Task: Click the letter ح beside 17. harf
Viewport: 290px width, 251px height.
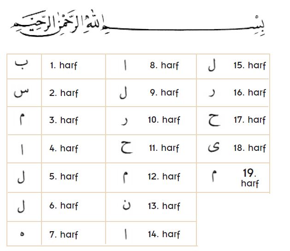Action: pos(214,120)
